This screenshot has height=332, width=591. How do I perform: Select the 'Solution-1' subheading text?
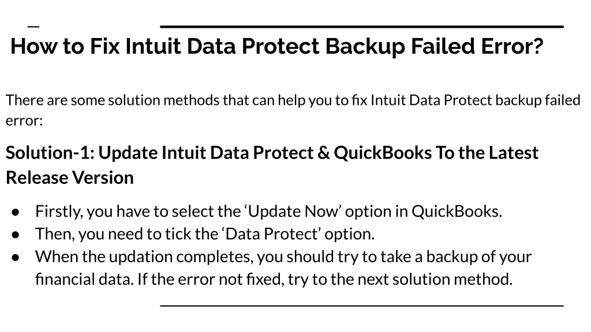click(x=272, y=165)
